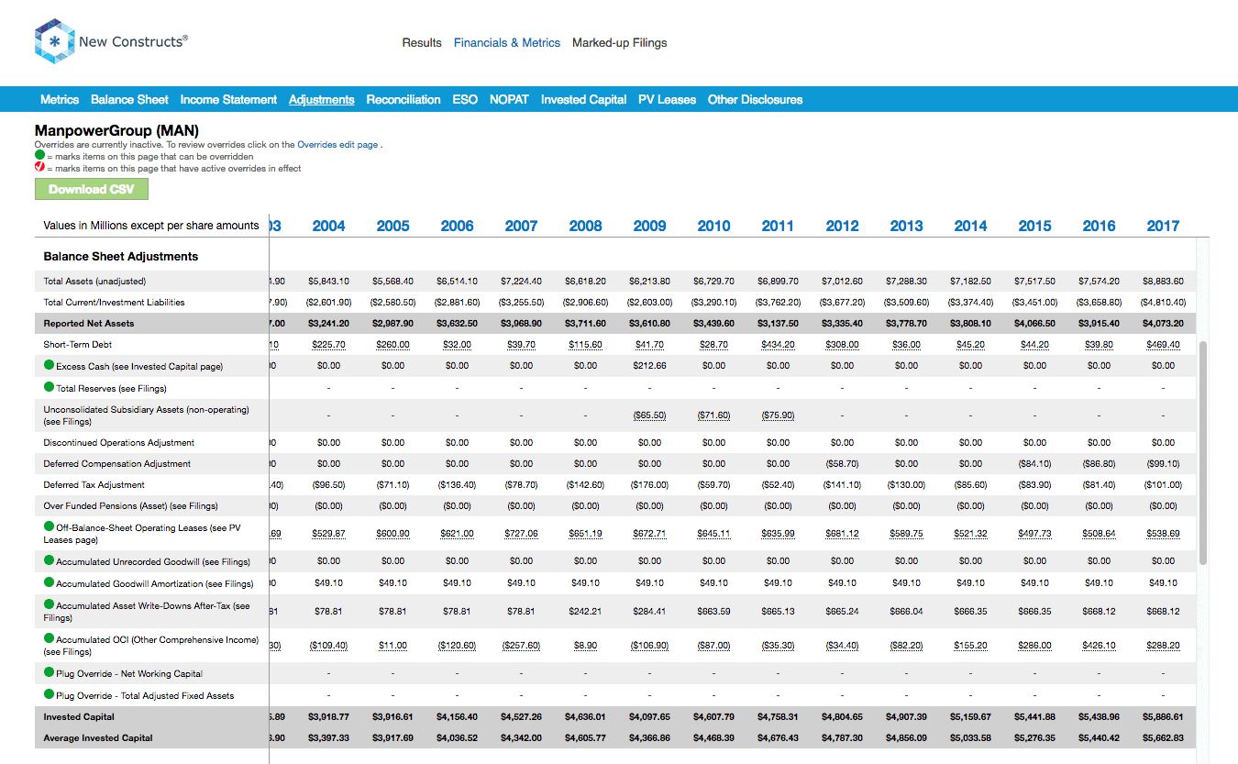This screenshot has width=1238, height=764.
Task: Select the 2013 year column header
Action: 906,226
